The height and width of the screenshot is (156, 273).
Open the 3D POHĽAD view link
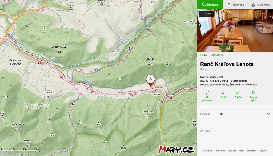click(217, 55)
